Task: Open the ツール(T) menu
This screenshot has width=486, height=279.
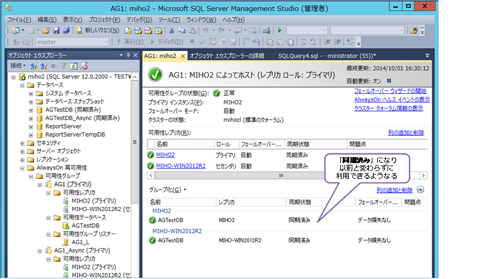Action: click(x=169, y=19)
